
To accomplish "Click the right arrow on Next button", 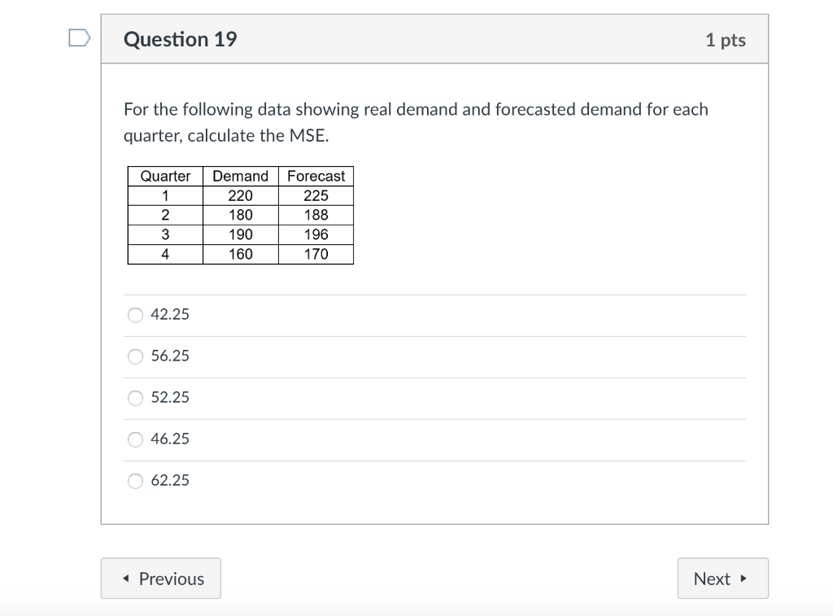I will [x=741, y=578].
